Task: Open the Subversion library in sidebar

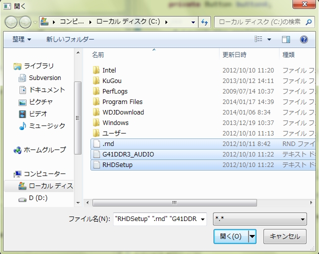Action: (x=44, y=78)
